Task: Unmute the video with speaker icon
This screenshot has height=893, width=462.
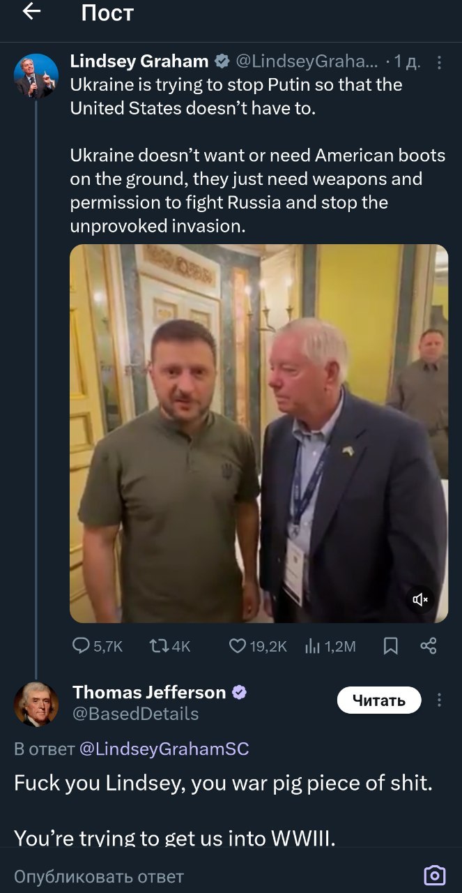Action: coord(421,599)
